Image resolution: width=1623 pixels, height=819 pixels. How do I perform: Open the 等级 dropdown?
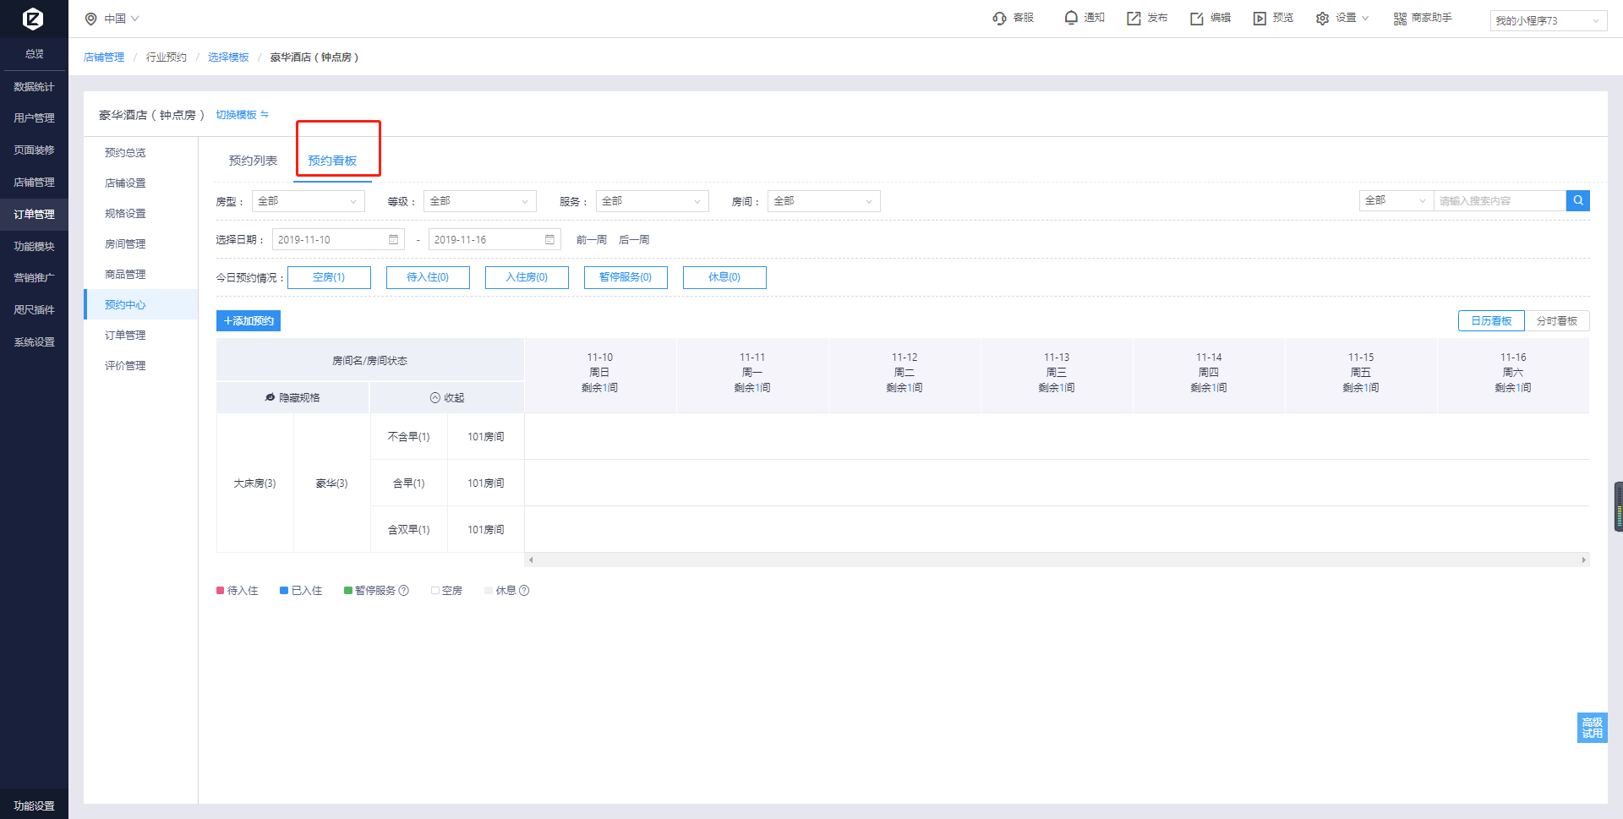(480, 201)
